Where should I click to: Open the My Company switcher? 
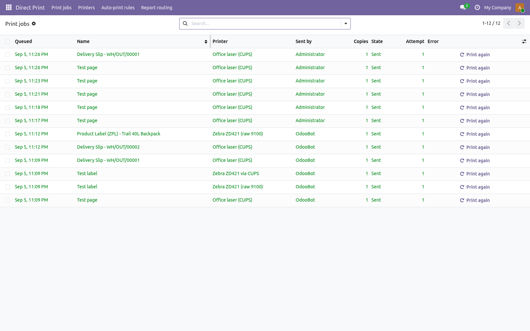click(x=498, y=8)
